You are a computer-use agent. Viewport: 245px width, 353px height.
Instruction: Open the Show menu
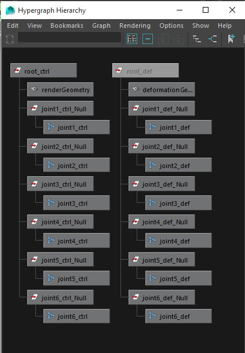point(200,26)
